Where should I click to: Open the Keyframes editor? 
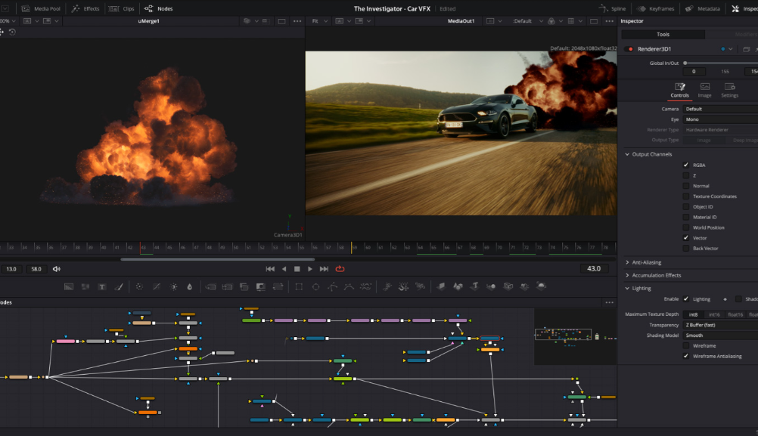(657, 8)
